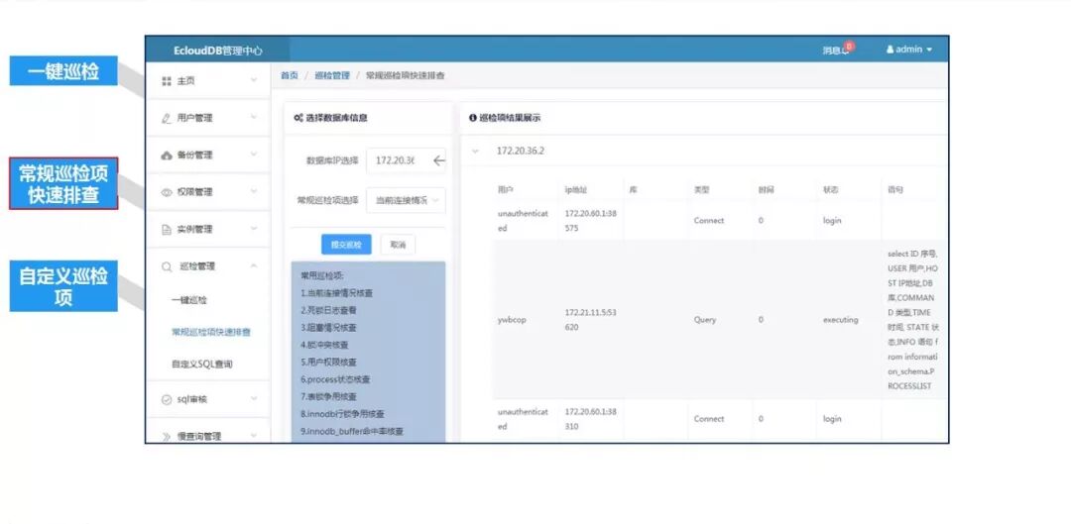Expand the 主页 menu chevron
The height and width of the screenshot is (524, 1071).
(x=254, y=80)
